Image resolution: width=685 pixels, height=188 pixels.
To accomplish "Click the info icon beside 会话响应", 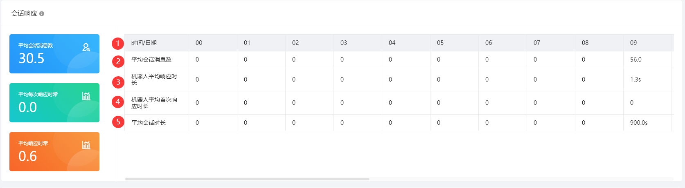I will 42,14.
